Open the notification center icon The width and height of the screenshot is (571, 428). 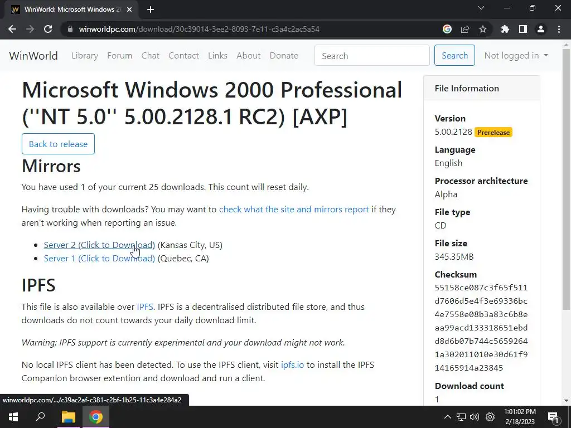553,417
